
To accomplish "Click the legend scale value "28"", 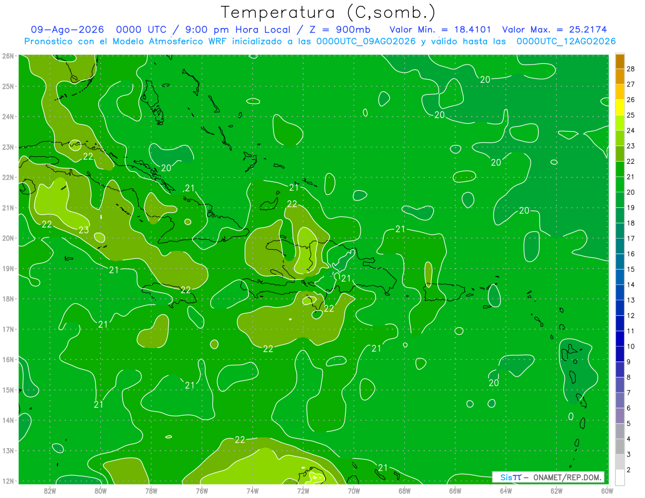I will (x=630, y=69).
